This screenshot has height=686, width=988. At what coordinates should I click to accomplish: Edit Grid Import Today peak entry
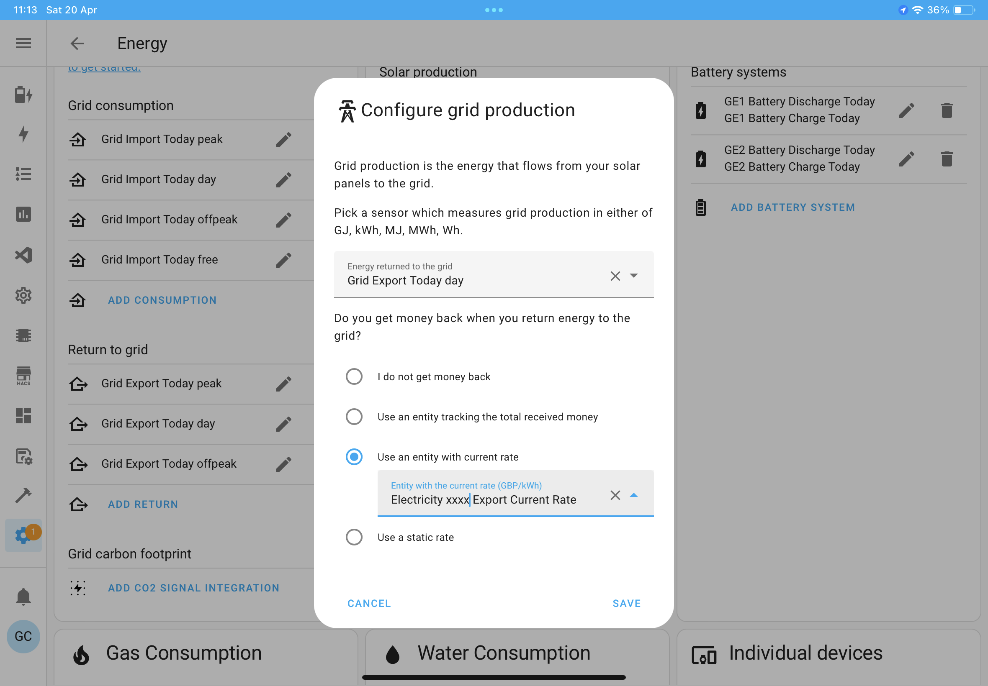click(x=283, y=139)
